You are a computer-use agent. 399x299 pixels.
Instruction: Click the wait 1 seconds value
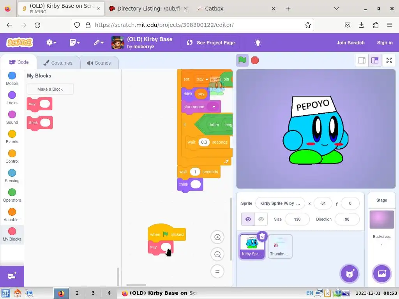click(x=195, y=172)
